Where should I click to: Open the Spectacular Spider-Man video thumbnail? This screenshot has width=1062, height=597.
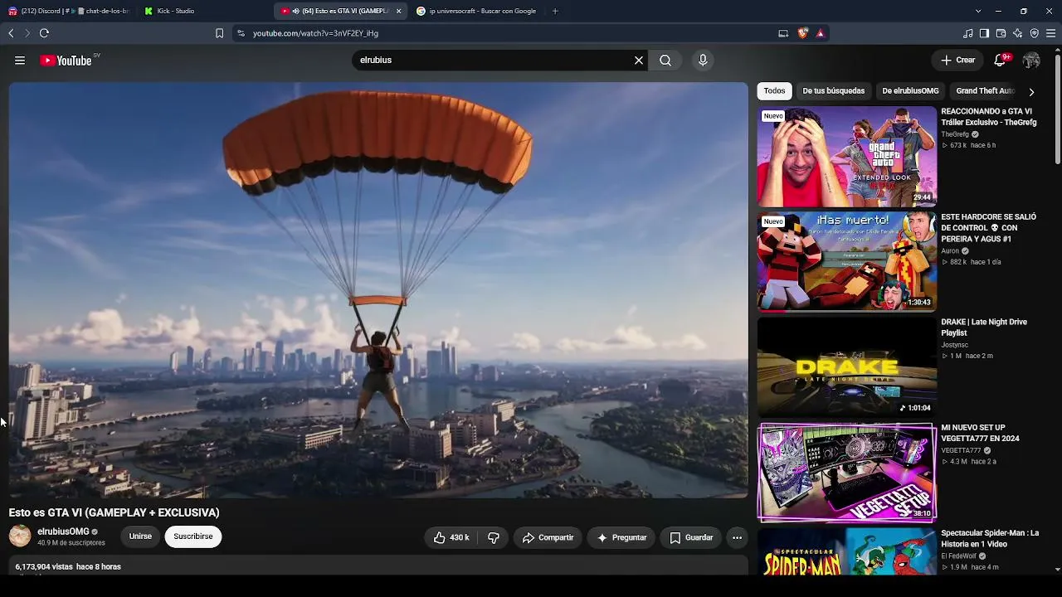click(x=847, y=551)
